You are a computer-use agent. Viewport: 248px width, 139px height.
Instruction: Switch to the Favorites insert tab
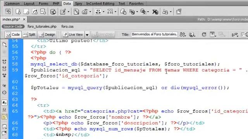pyautogui.click(x=136, y=3)
